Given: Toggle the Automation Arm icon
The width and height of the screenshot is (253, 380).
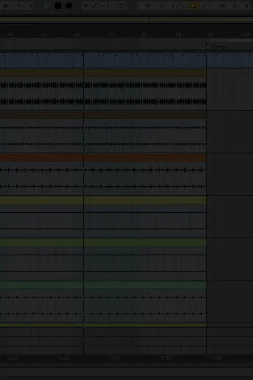Looking at the screenshot, I should [95, 6].
